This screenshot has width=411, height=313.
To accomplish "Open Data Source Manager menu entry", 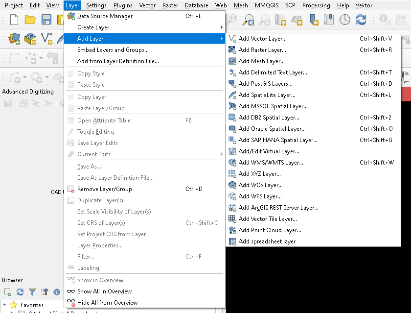I will point(144,16).
